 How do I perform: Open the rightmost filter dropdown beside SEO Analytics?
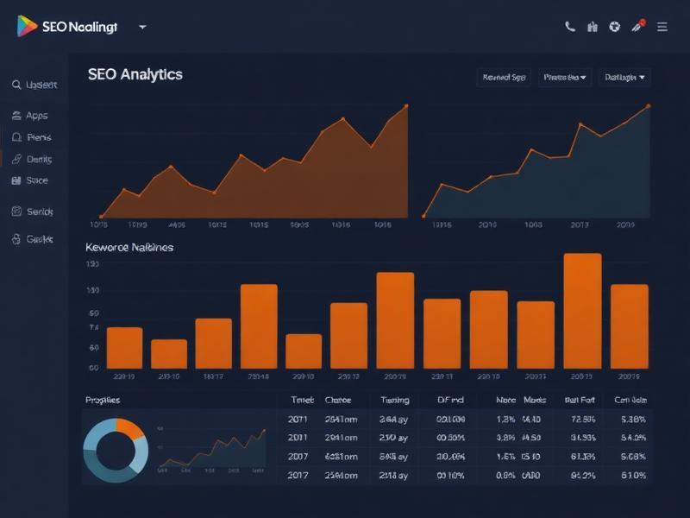(624, 78)
